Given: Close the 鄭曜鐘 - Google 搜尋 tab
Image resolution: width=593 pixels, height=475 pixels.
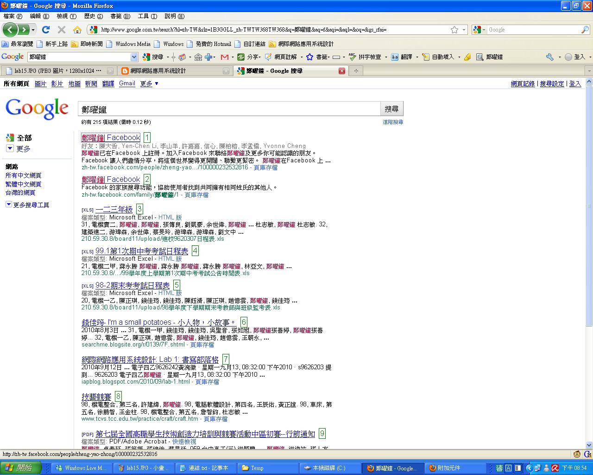Looking at the screenshot, I should (342, 71).
